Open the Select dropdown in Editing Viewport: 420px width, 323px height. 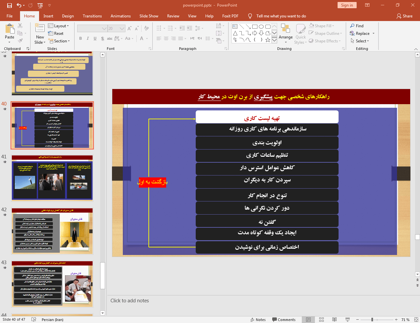pyautogui.click(x=360, y=41)
